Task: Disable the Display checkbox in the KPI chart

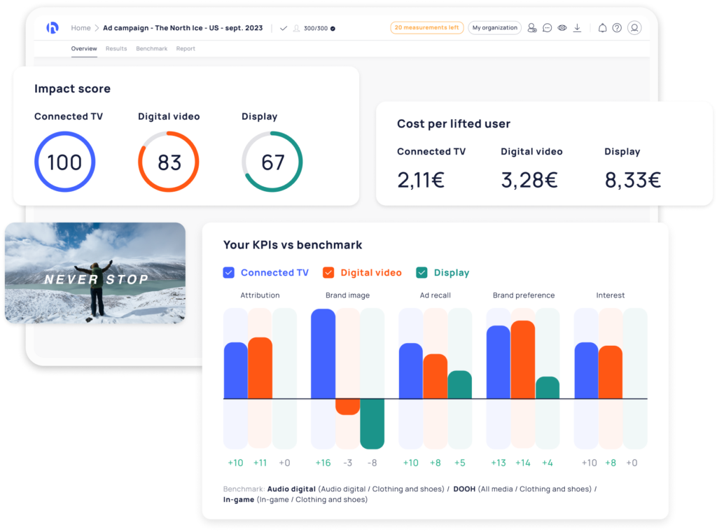Action: click(x=422, y=273)
